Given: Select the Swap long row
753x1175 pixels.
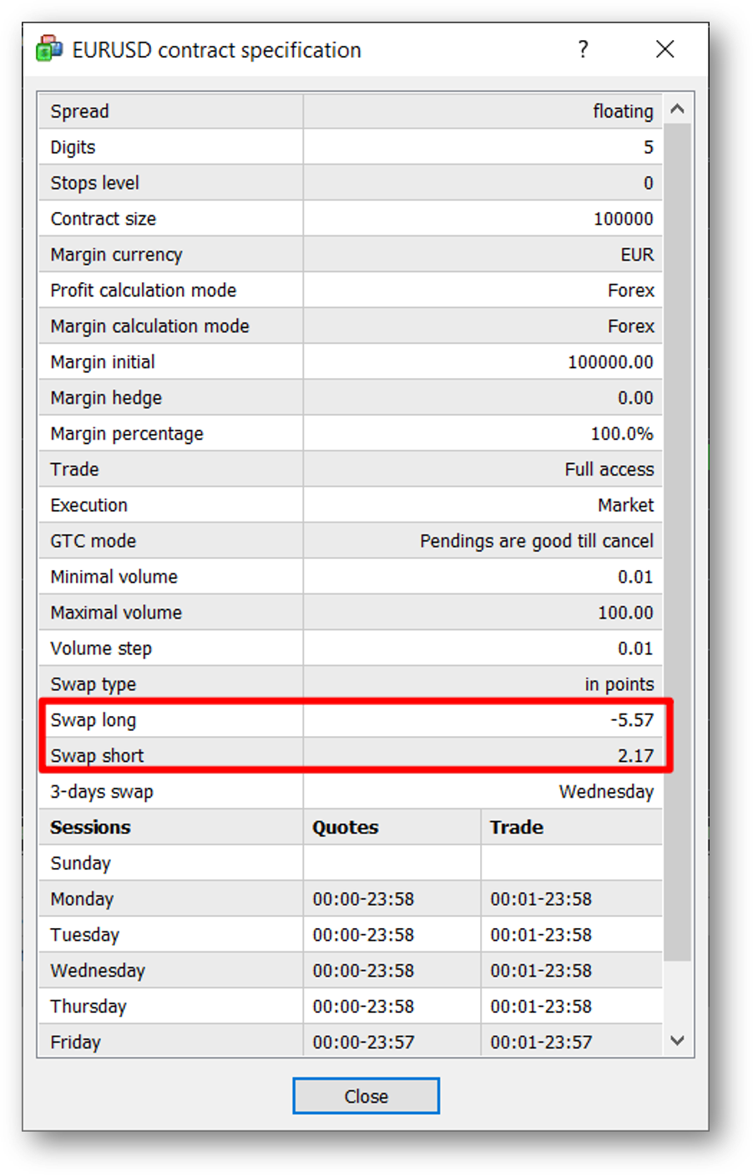Looking at the screenshot, I should coord(351,719).
